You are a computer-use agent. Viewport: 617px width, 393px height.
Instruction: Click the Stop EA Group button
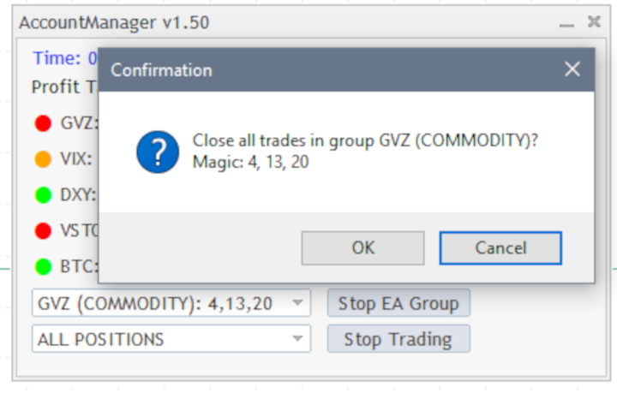398,302
